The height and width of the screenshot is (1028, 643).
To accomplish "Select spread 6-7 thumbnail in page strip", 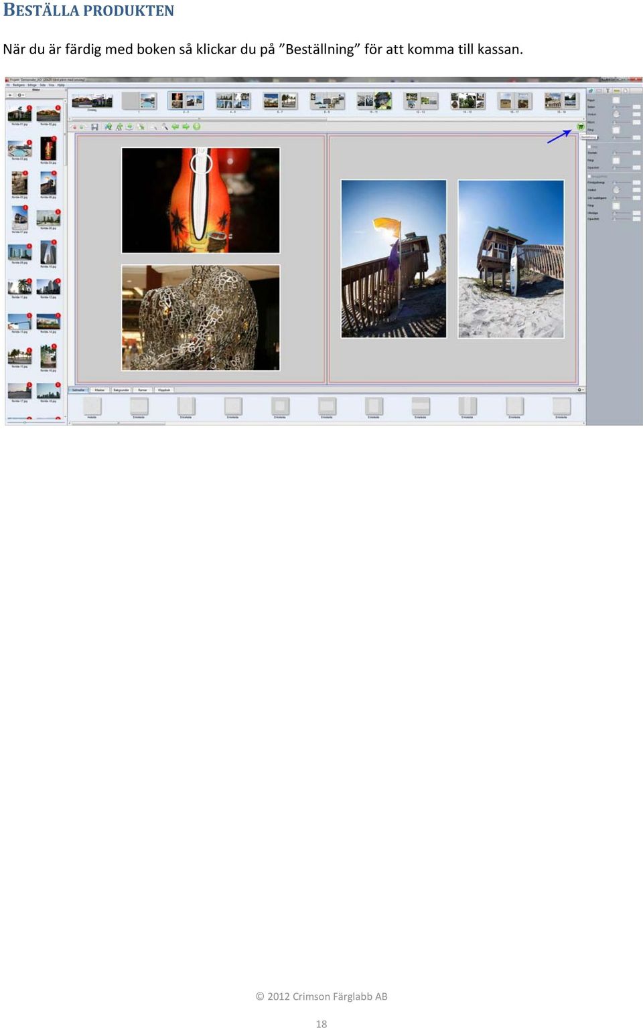I will click(x=280, y=101).
